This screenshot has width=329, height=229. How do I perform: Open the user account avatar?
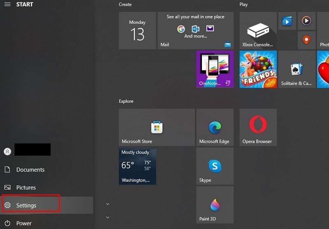[x=7, y=151]
